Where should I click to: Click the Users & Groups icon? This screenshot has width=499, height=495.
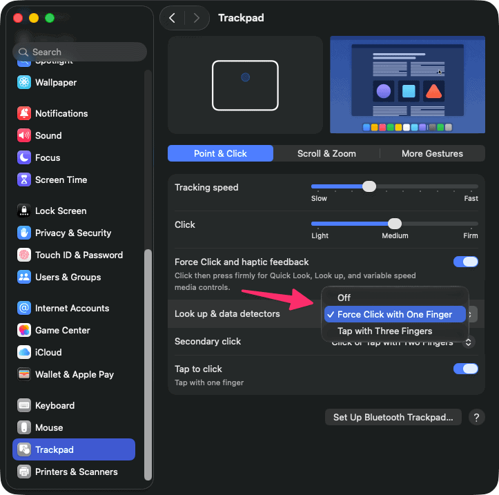point(24,277)
